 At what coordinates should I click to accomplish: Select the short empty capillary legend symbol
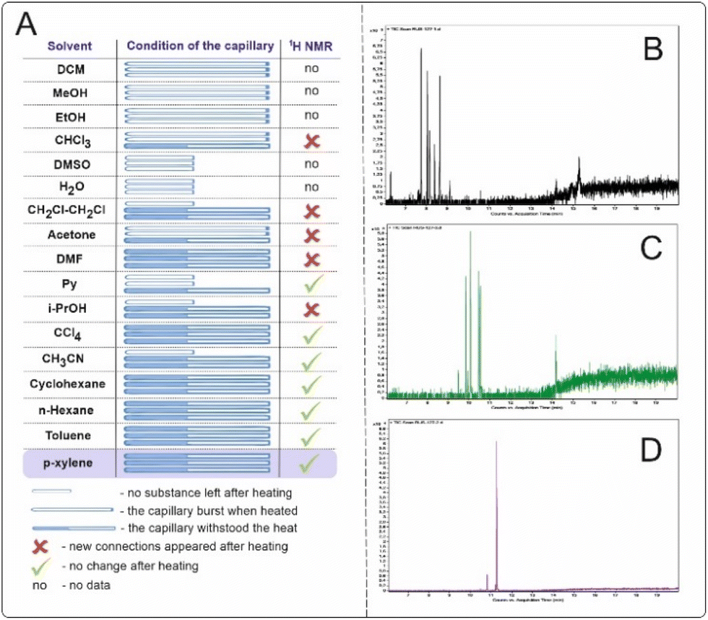point(51,491)
